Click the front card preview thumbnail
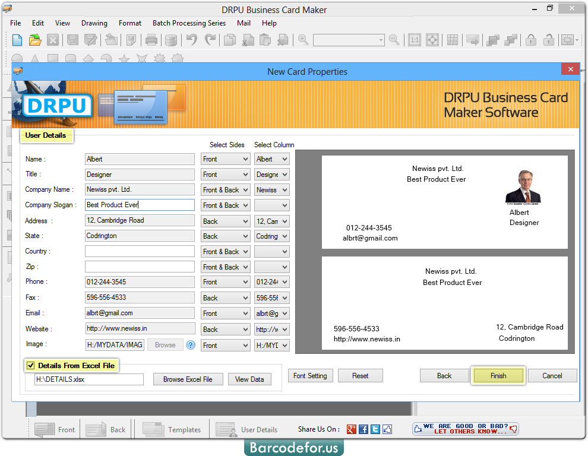This screenshot has width=588, height=456. pos(445,202)
